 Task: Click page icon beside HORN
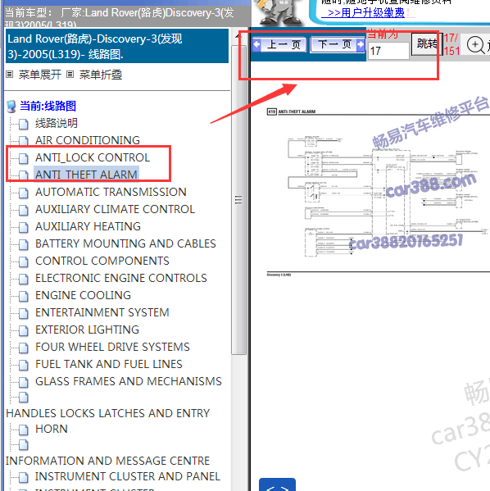(24, 430)
